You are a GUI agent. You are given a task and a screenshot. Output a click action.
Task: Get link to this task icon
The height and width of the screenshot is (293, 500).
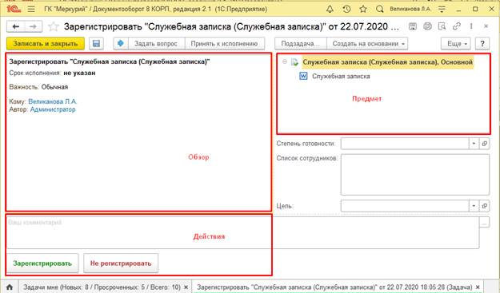[457, 26]
